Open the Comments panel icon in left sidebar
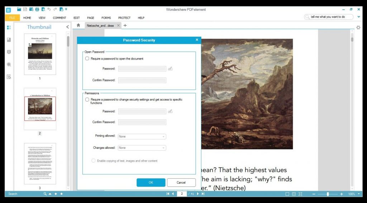367x203 pixels. 9,52
